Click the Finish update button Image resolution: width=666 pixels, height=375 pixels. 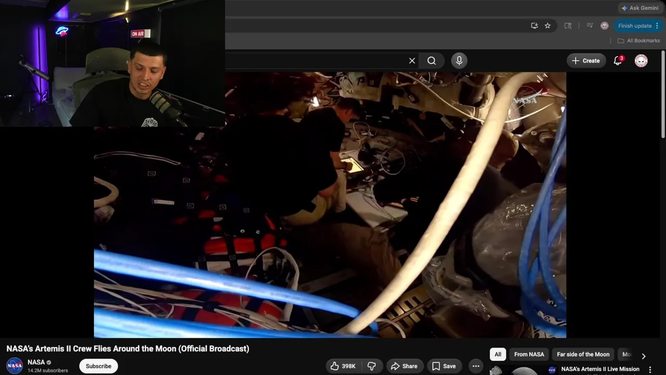(x=635, y=26)
